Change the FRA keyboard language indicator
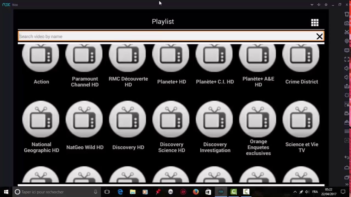This screenshot has width=351, height=197. 315,192
